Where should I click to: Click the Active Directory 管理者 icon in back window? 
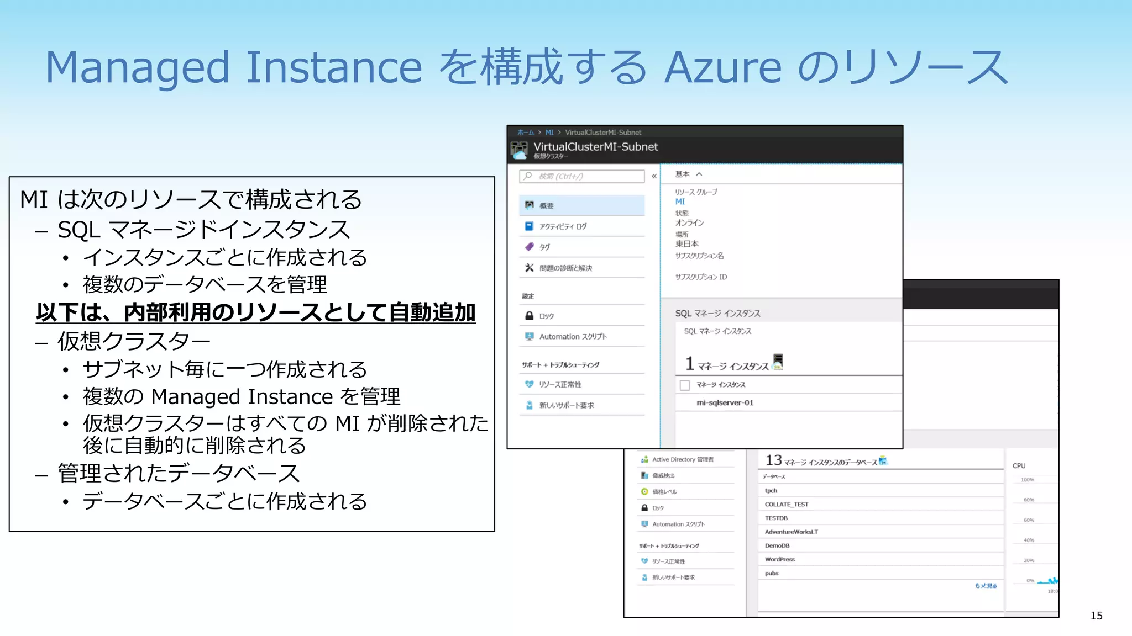tap(644, 459)
